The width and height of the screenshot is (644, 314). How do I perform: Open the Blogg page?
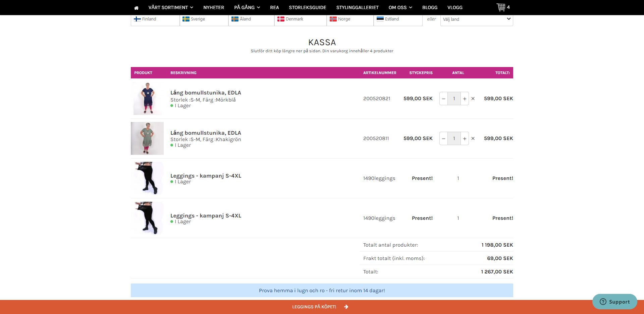click(430, 7)
